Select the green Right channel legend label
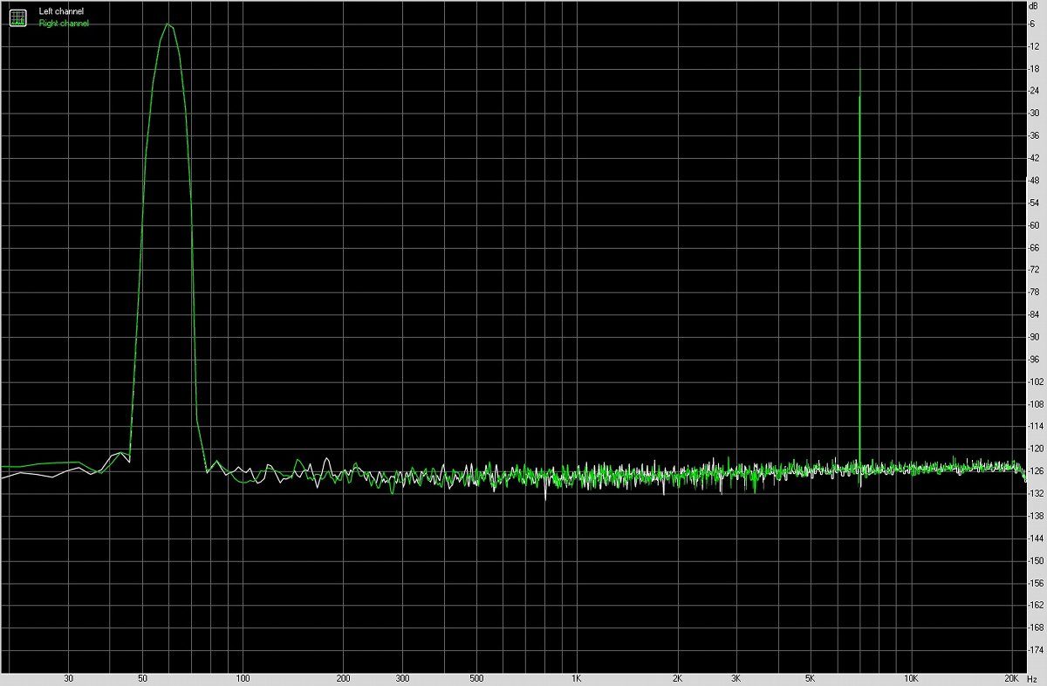The height and width of the screenshot is (686, 1047). point(64,24)
